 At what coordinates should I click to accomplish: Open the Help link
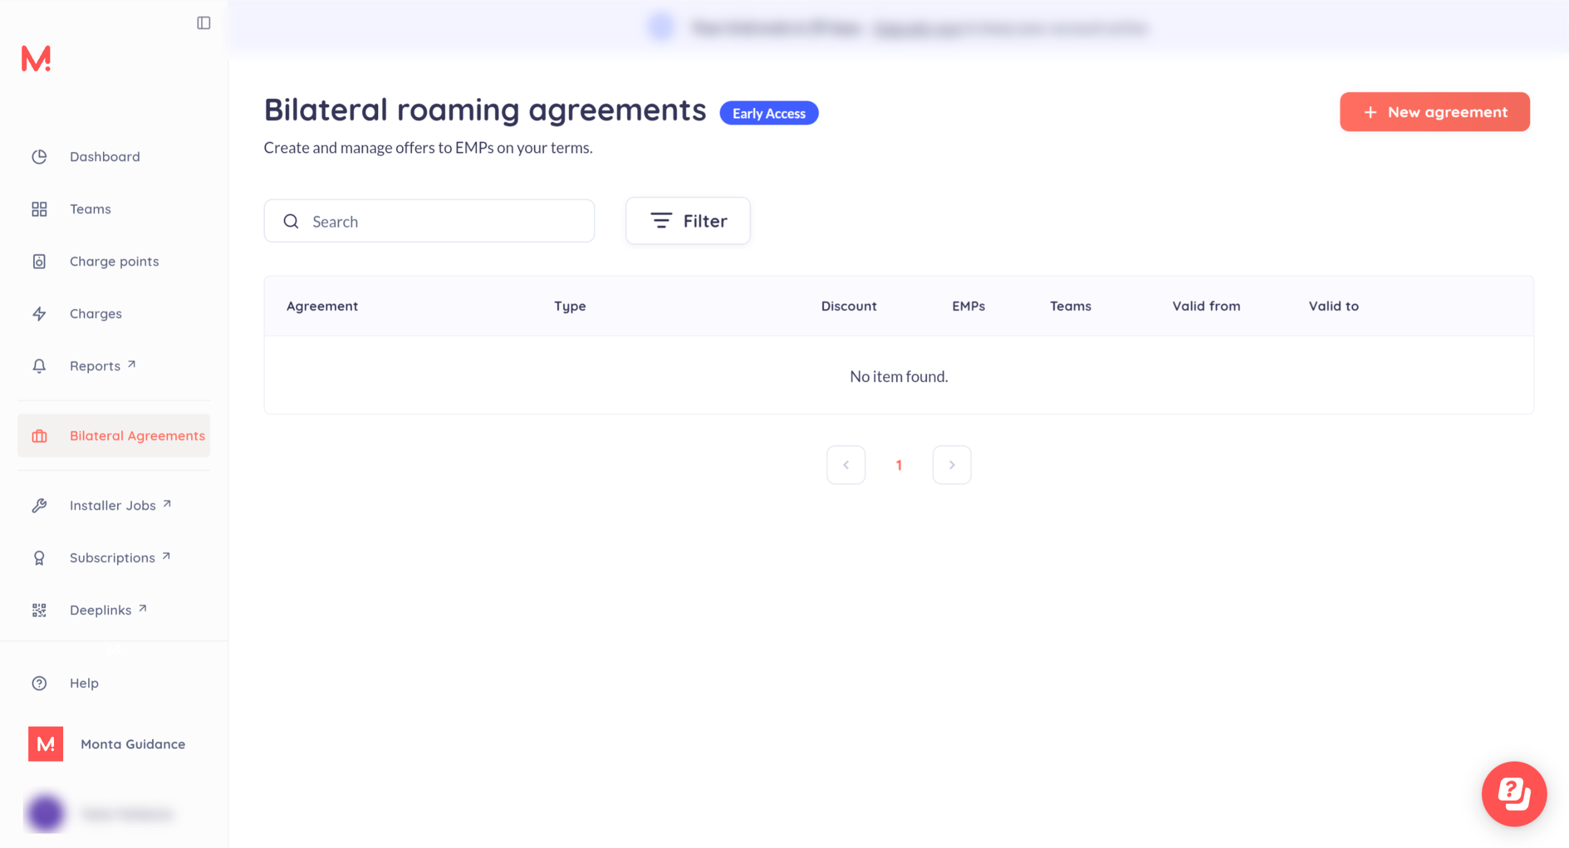[84, 683]
